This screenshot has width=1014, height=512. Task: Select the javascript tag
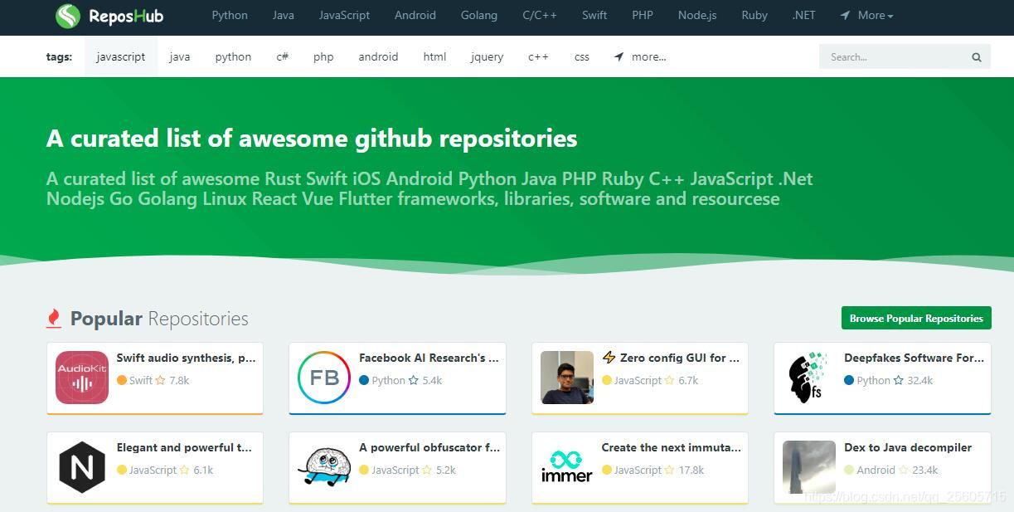pyautogui.click(x=121, y=57)
